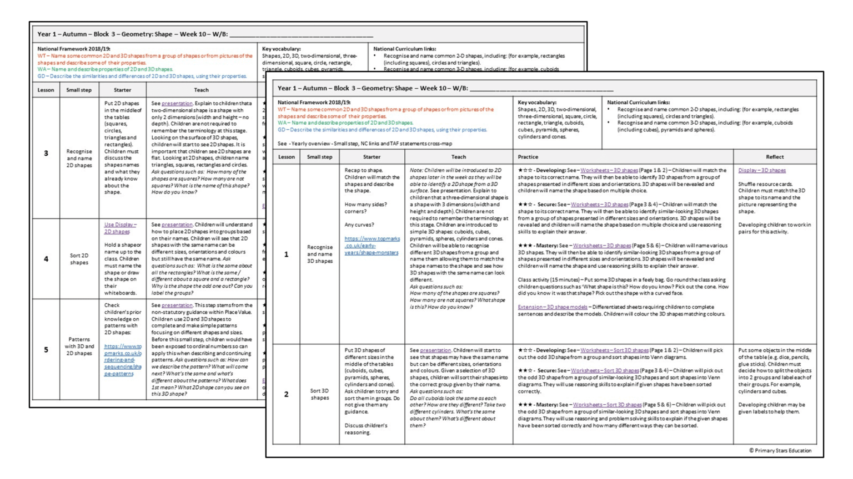This screenshot has height=479, width=853.
Task: Open presentation link in lesson 3 Teach cell
Action: [x=177, y=104]
